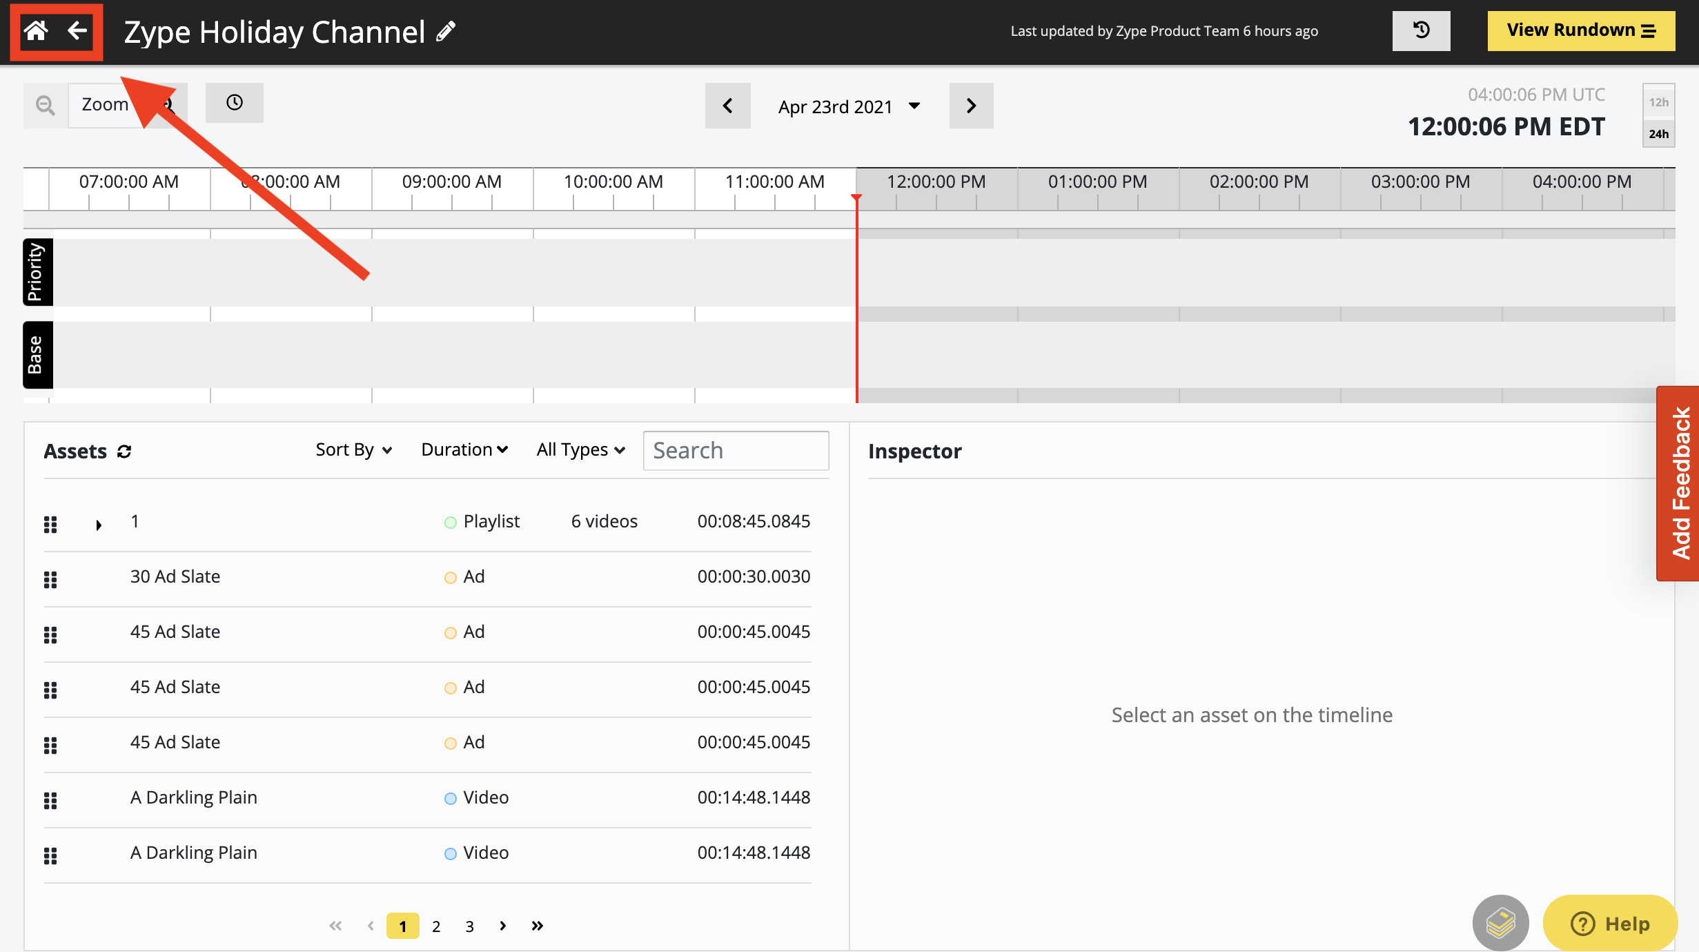Viewport: 1699px width, 952px height.
Task: Open the All Types filter dropdown
Action: (581, 450)
